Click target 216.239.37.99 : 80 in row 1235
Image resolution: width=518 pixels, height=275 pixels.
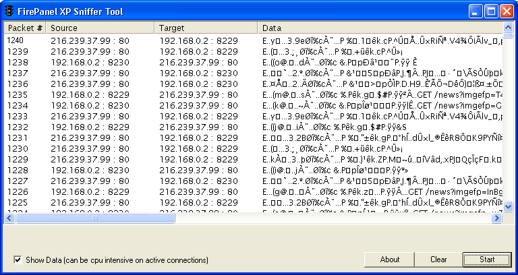[x=198, y=95]
